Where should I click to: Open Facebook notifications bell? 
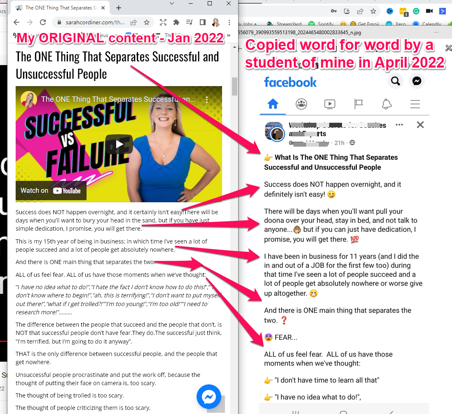coord(386,104)
